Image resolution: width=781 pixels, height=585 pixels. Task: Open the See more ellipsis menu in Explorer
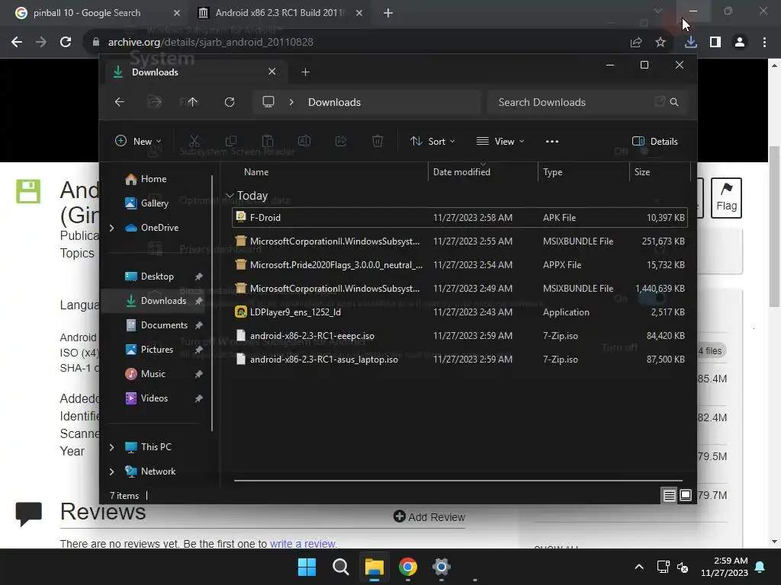[x=552, y=141]
